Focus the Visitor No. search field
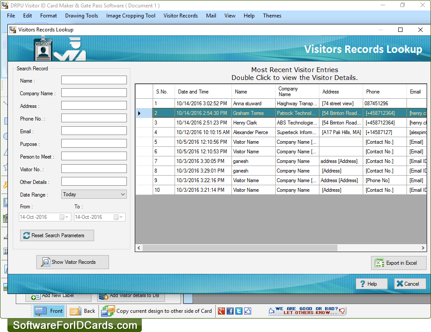Screen dimensions: 431x332 (94, 169)
